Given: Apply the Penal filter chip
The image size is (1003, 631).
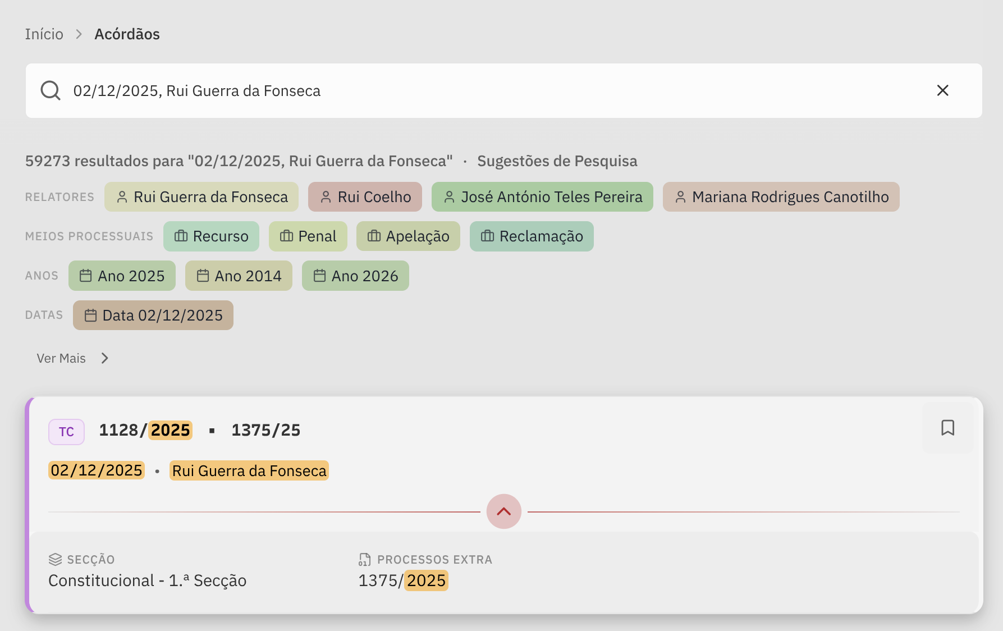Looking at the screenshot, I should pos(308,236).
